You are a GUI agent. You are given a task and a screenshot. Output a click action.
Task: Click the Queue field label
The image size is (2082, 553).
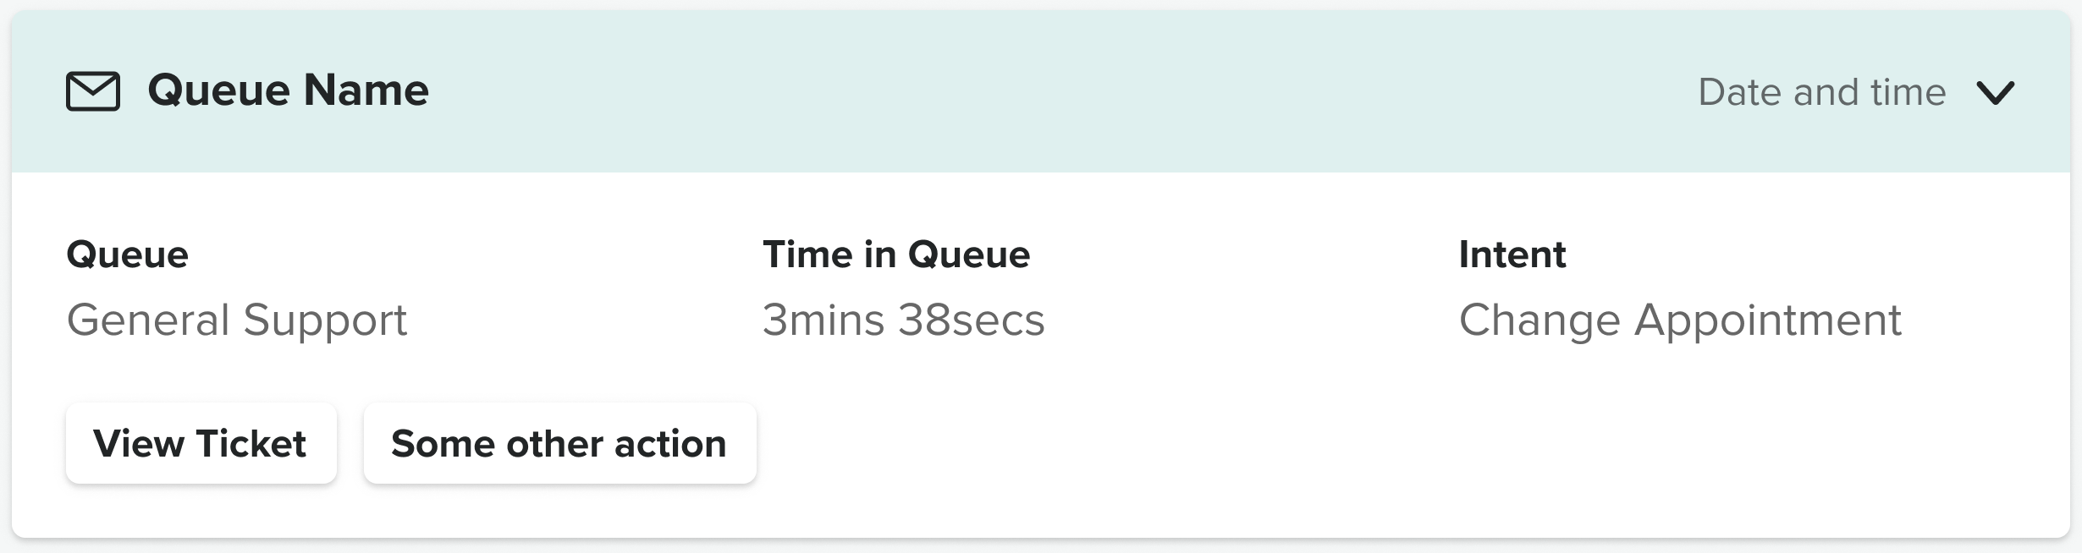[127, 255]
